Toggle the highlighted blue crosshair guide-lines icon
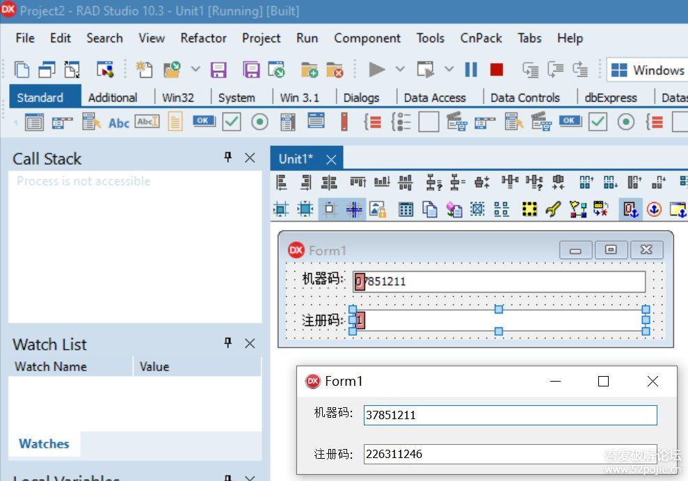 click(355, 209)
